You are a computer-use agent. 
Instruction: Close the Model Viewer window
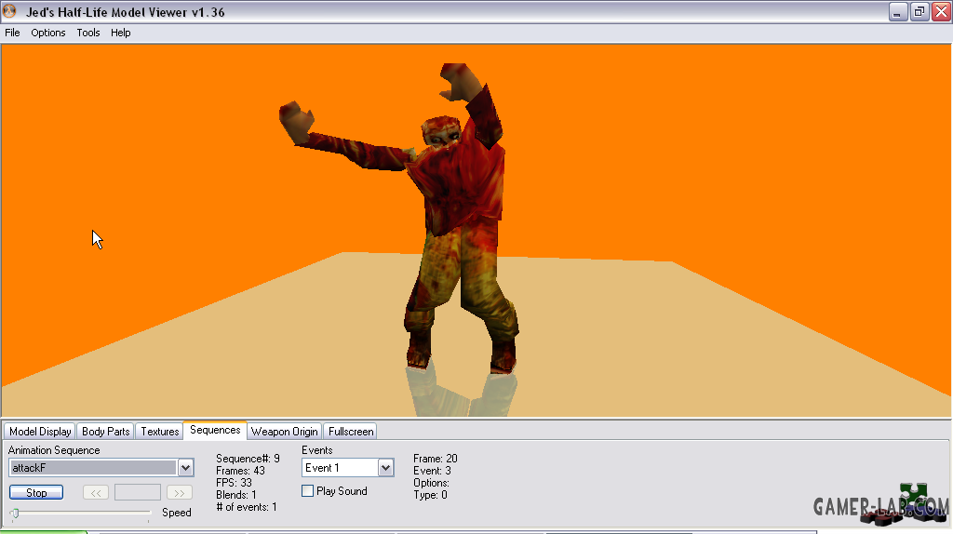942,12
